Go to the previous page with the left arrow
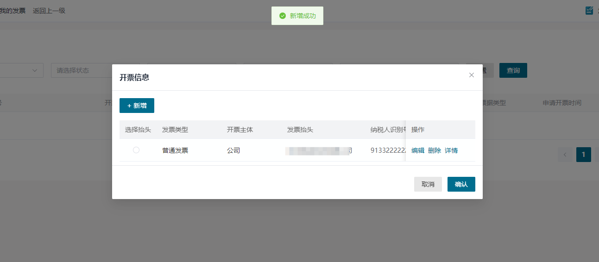599x262 pixels. click(x=565, y=155)
